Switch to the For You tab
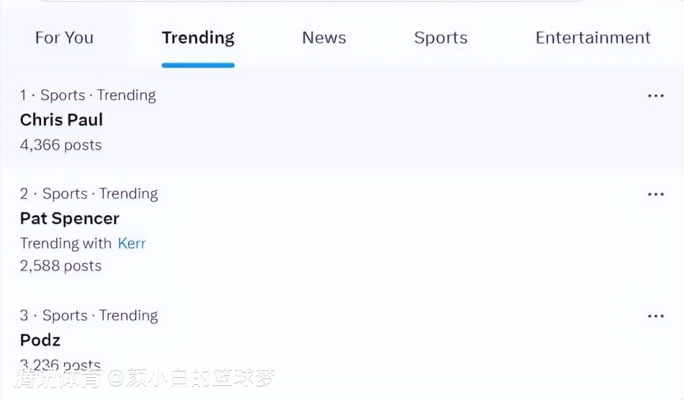Screen dimensions: 684x400 [x=64, y=38]
